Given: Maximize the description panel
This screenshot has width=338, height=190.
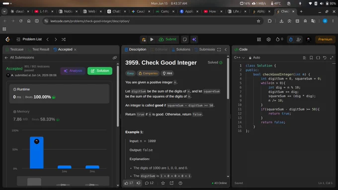Looking at the screenshot, I should [219, 50].
